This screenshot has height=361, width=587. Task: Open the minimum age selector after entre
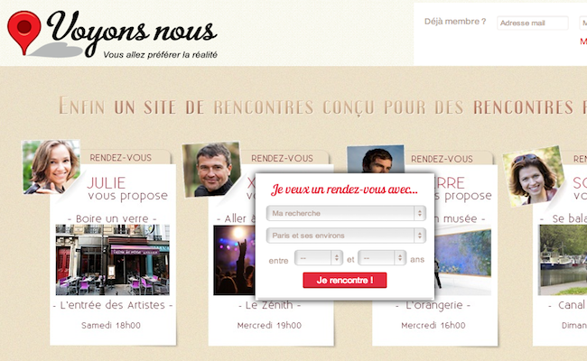pyautogui.click(x=319, y=258)
